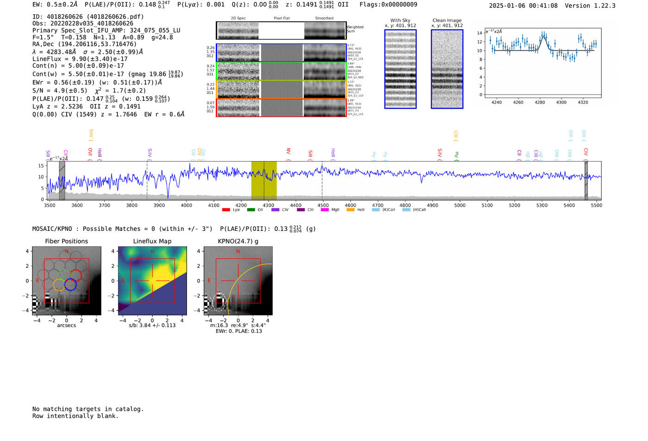This screenshot has height=441, width=648.
Task: Click the RA,Dec coordinates line
Action: click(85, 44)
